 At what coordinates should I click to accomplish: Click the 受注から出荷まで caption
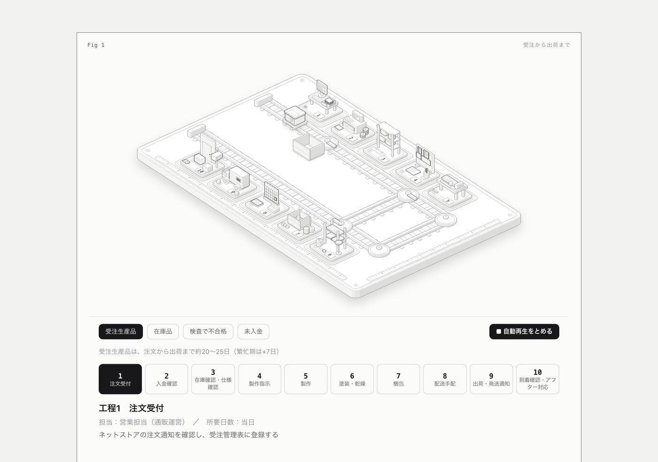(547, 45)
